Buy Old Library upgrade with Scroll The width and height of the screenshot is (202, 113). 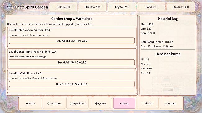tap(72, 84)
